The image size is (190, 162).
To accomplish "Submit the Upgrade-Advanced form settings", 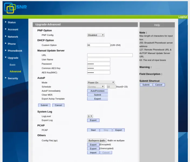I will pyautogui.click(x=44, y=105).
